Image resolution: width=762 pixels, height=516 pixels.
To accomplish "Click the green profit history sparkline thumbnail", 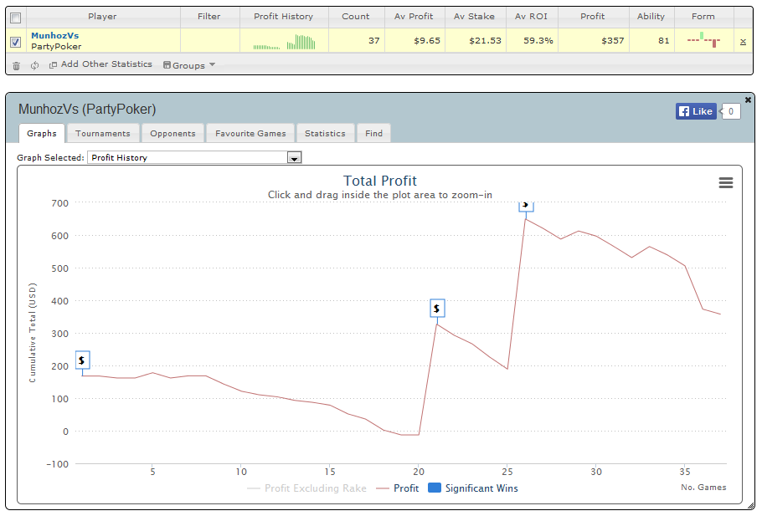I will [x=285, y=42].
